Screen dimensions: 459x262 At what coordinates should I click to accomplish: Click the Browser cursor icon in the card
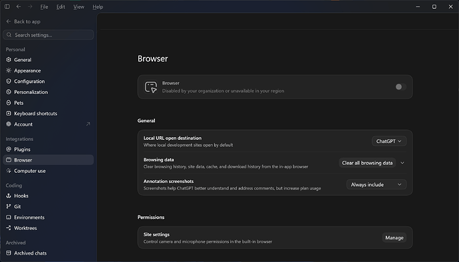pyautogui.click(x=151, y=87)
